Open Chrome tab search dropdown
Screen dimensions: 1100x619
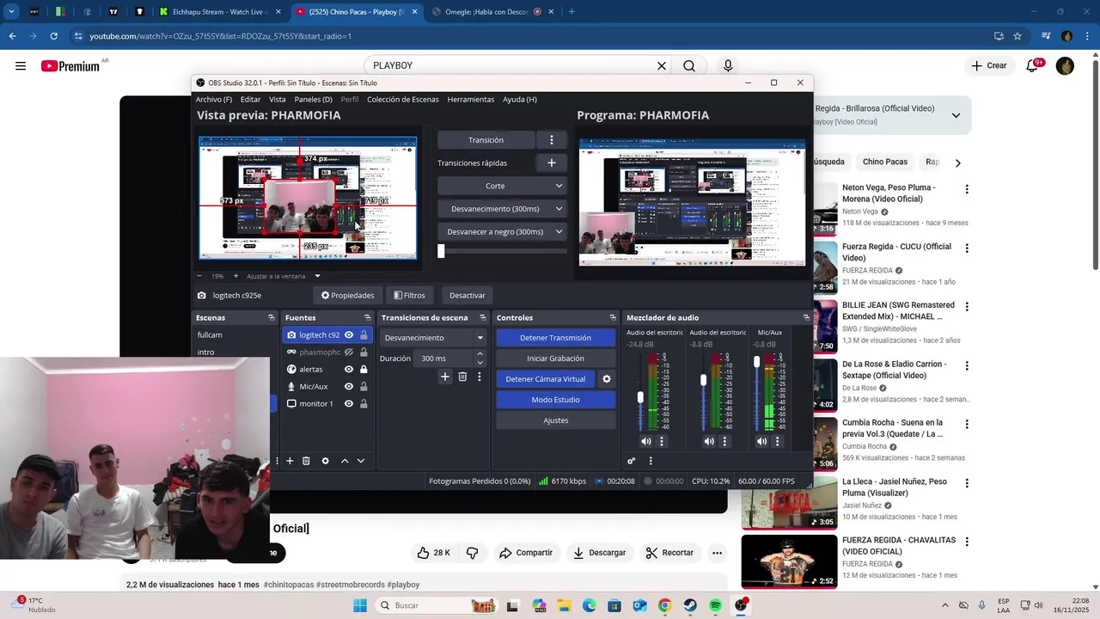(x=11, y=12)
